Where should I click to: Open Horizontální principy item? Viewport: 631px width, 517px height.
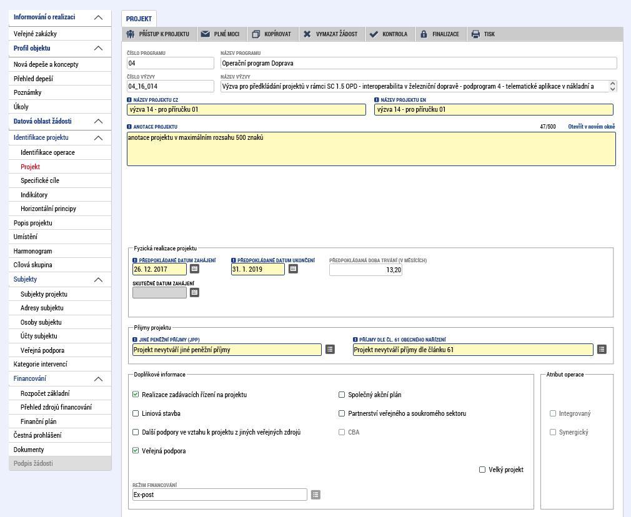[60, 209]
